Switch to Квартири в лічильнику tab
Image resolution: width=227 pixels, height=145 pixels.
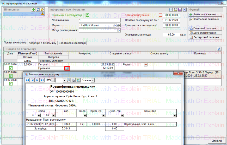click(42, 43)
